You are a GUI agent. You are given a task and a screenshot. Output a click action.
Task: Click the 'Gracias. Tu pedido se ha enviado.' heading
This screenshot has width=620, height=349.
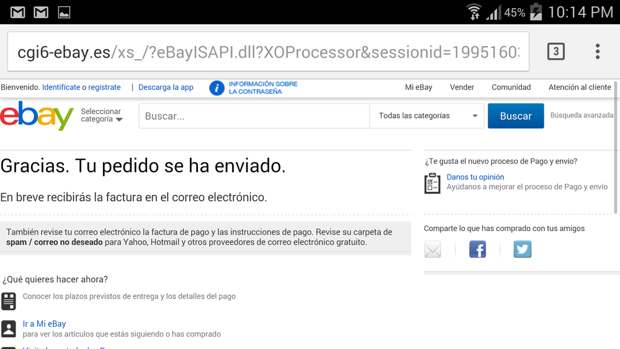(x=143, y=166)
